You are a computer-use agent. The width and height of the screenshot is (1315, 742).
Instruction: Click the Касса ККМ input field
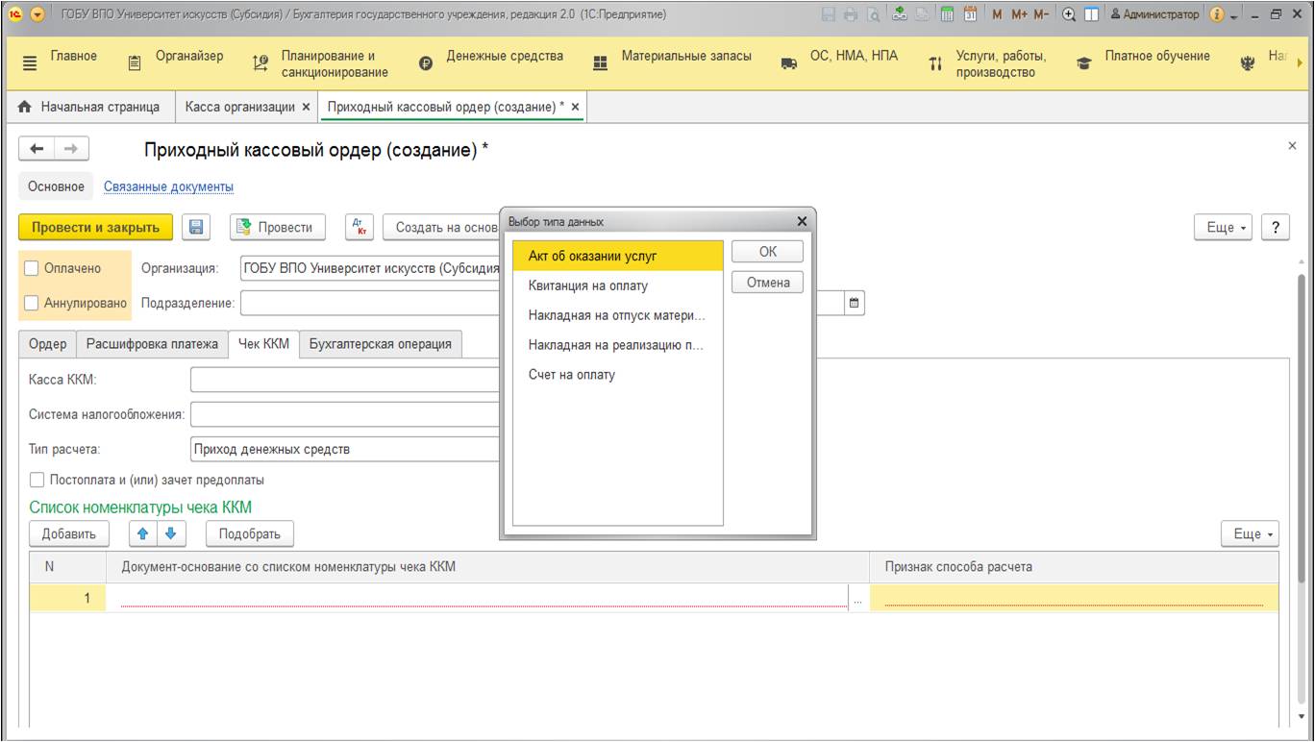tap(346, 380)
